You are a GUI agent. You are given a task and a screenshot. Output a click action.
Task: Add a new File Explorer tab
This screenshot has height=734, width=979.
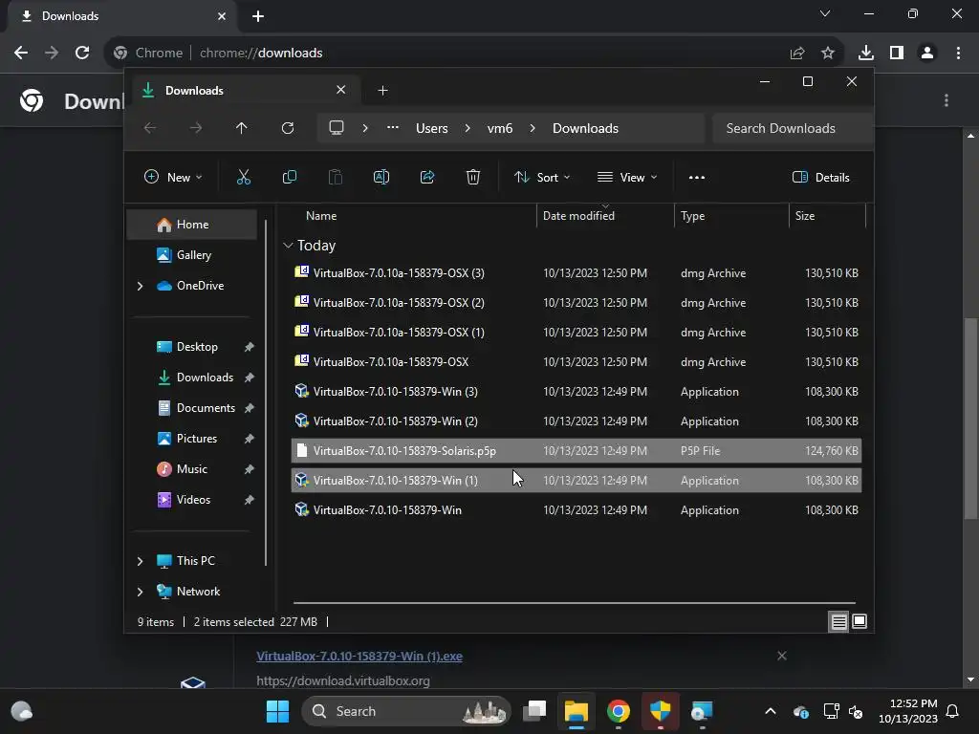click(382, 91)
